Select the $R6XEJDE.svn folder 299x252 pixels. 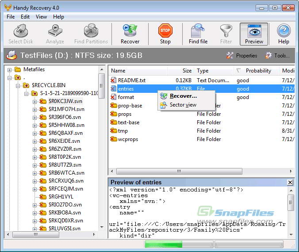click(64, 141)
